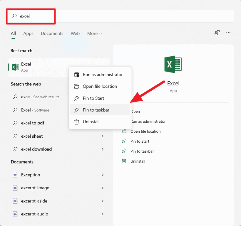Click Run as administrator in preview pane
The width and height of the screenshot is (241, 226).
coord(148,122)
